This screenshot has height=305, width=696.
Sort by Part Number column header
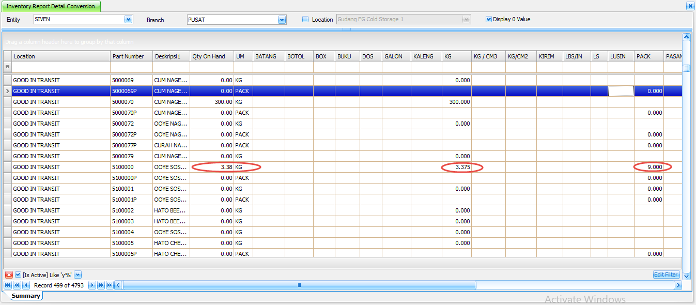pos(131,56)
